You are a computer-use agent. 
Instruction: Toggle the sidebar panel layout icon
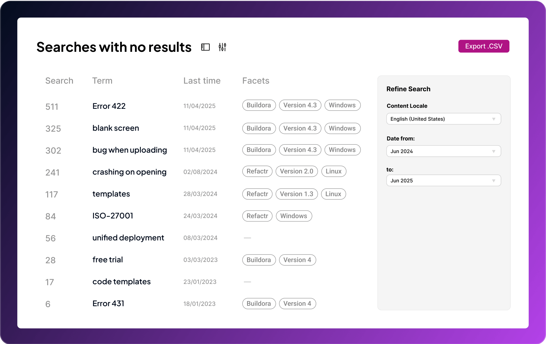click(x=205, y=47)
